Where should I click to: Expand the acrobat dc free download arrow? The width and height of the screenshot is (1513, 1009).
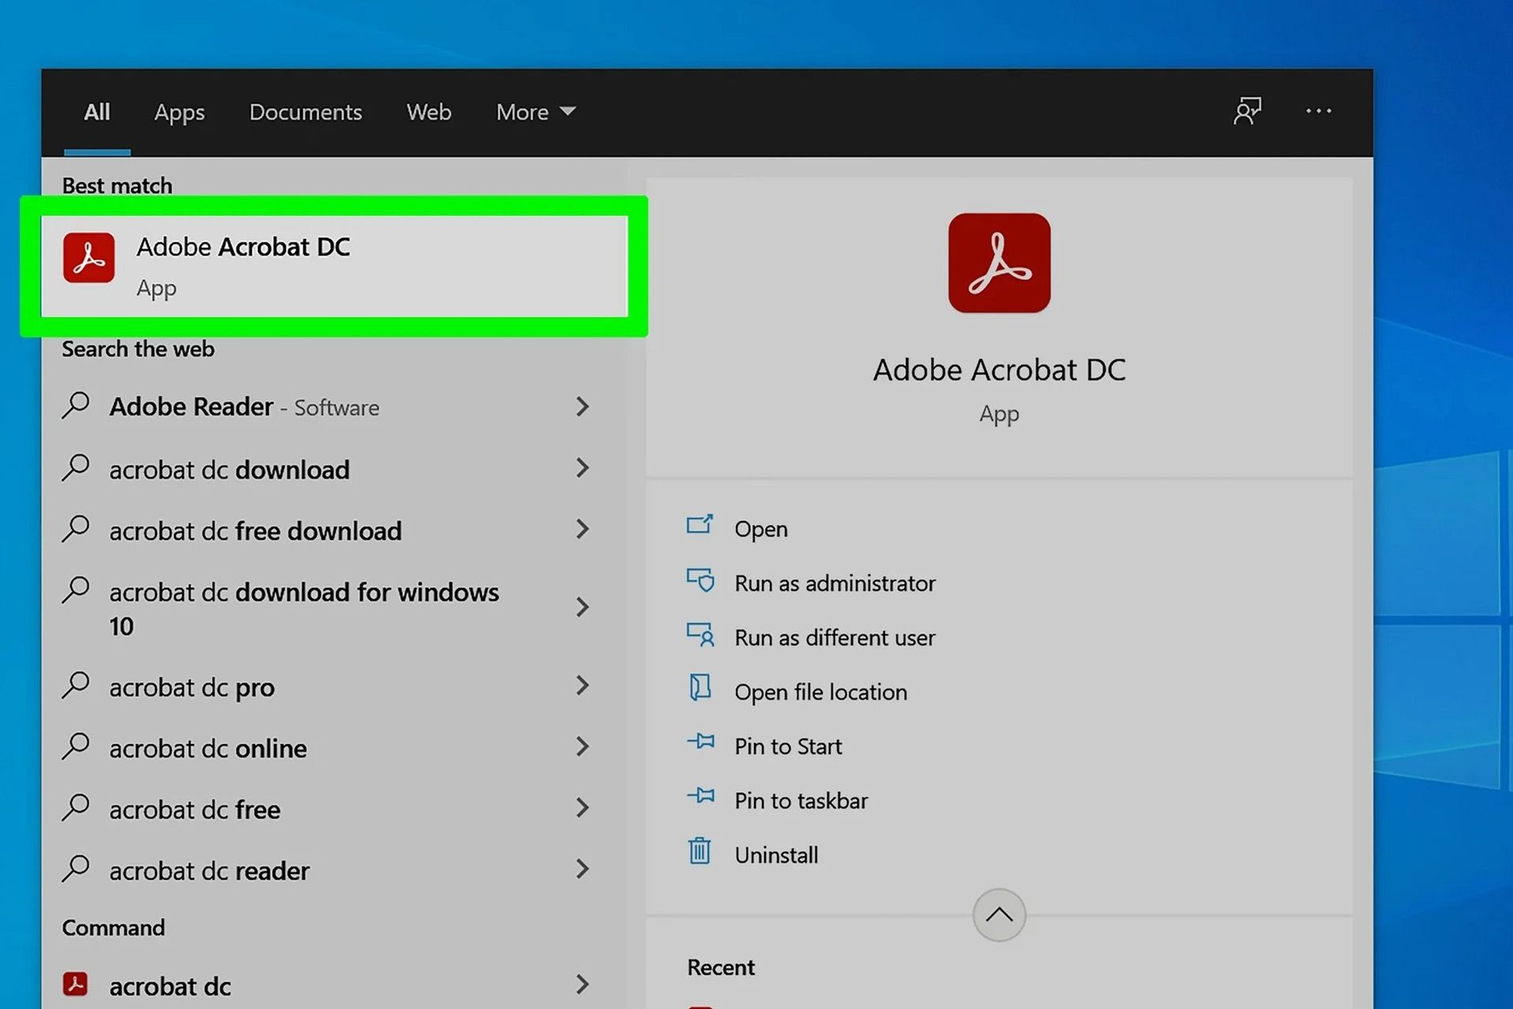coord(582,529)
